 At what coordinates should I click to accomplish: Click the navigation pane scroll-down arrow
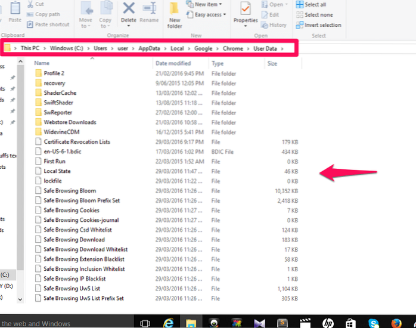[x=20, y=299]
